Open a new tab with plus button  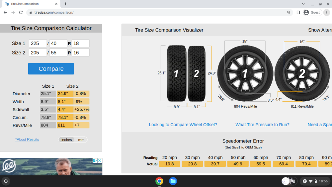click(66, 4)
